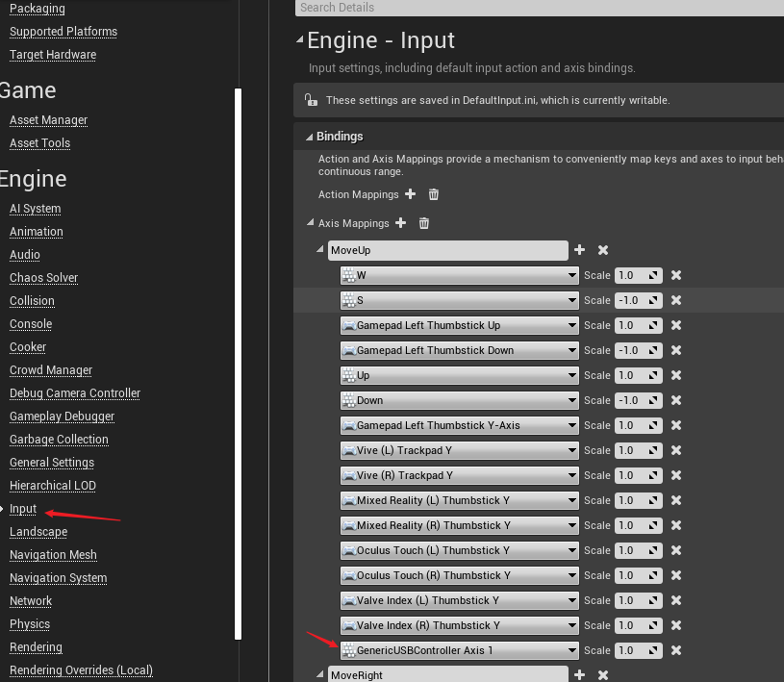Remove Mixed Reality (L) Thumbstick Y binding
The width and height of the screenshot is (784, 682).
coord(676,500)
